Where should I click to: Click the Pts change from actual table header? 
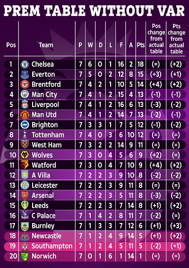tap(176, 39)
